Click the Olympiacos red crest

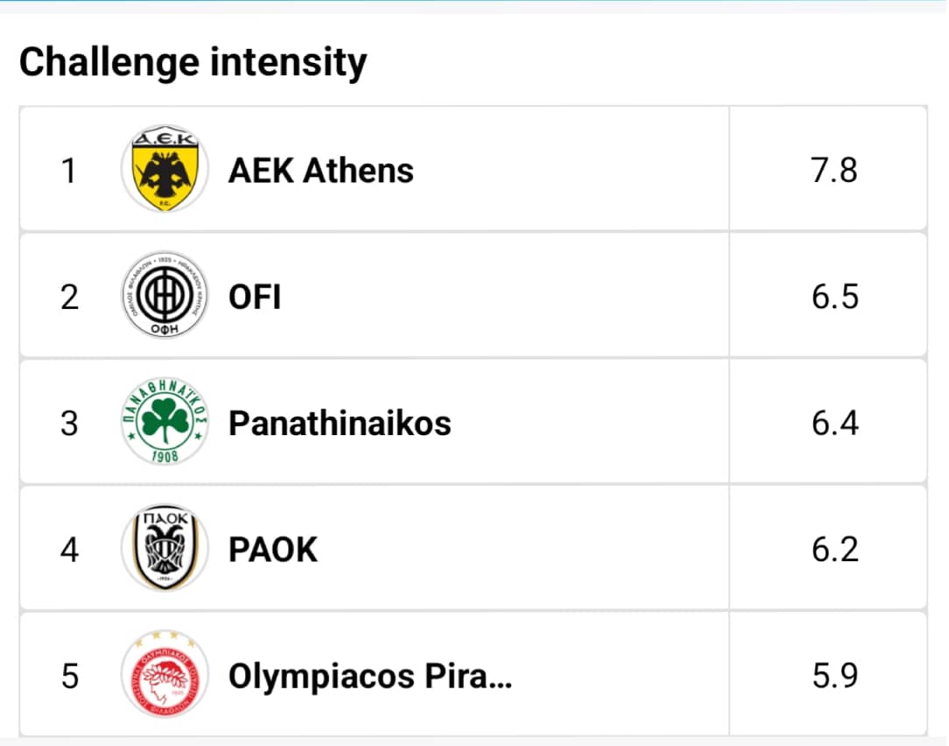[x=165, y=674]
